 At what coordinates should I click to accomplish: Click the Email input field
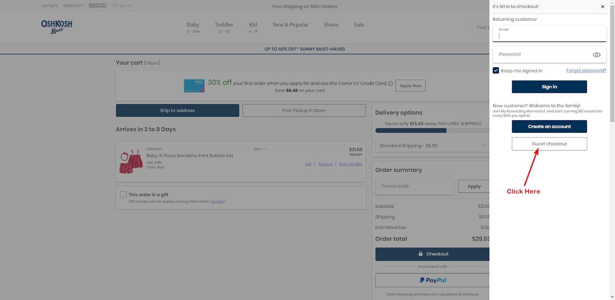pyautogui.click(x=549, y=33)
